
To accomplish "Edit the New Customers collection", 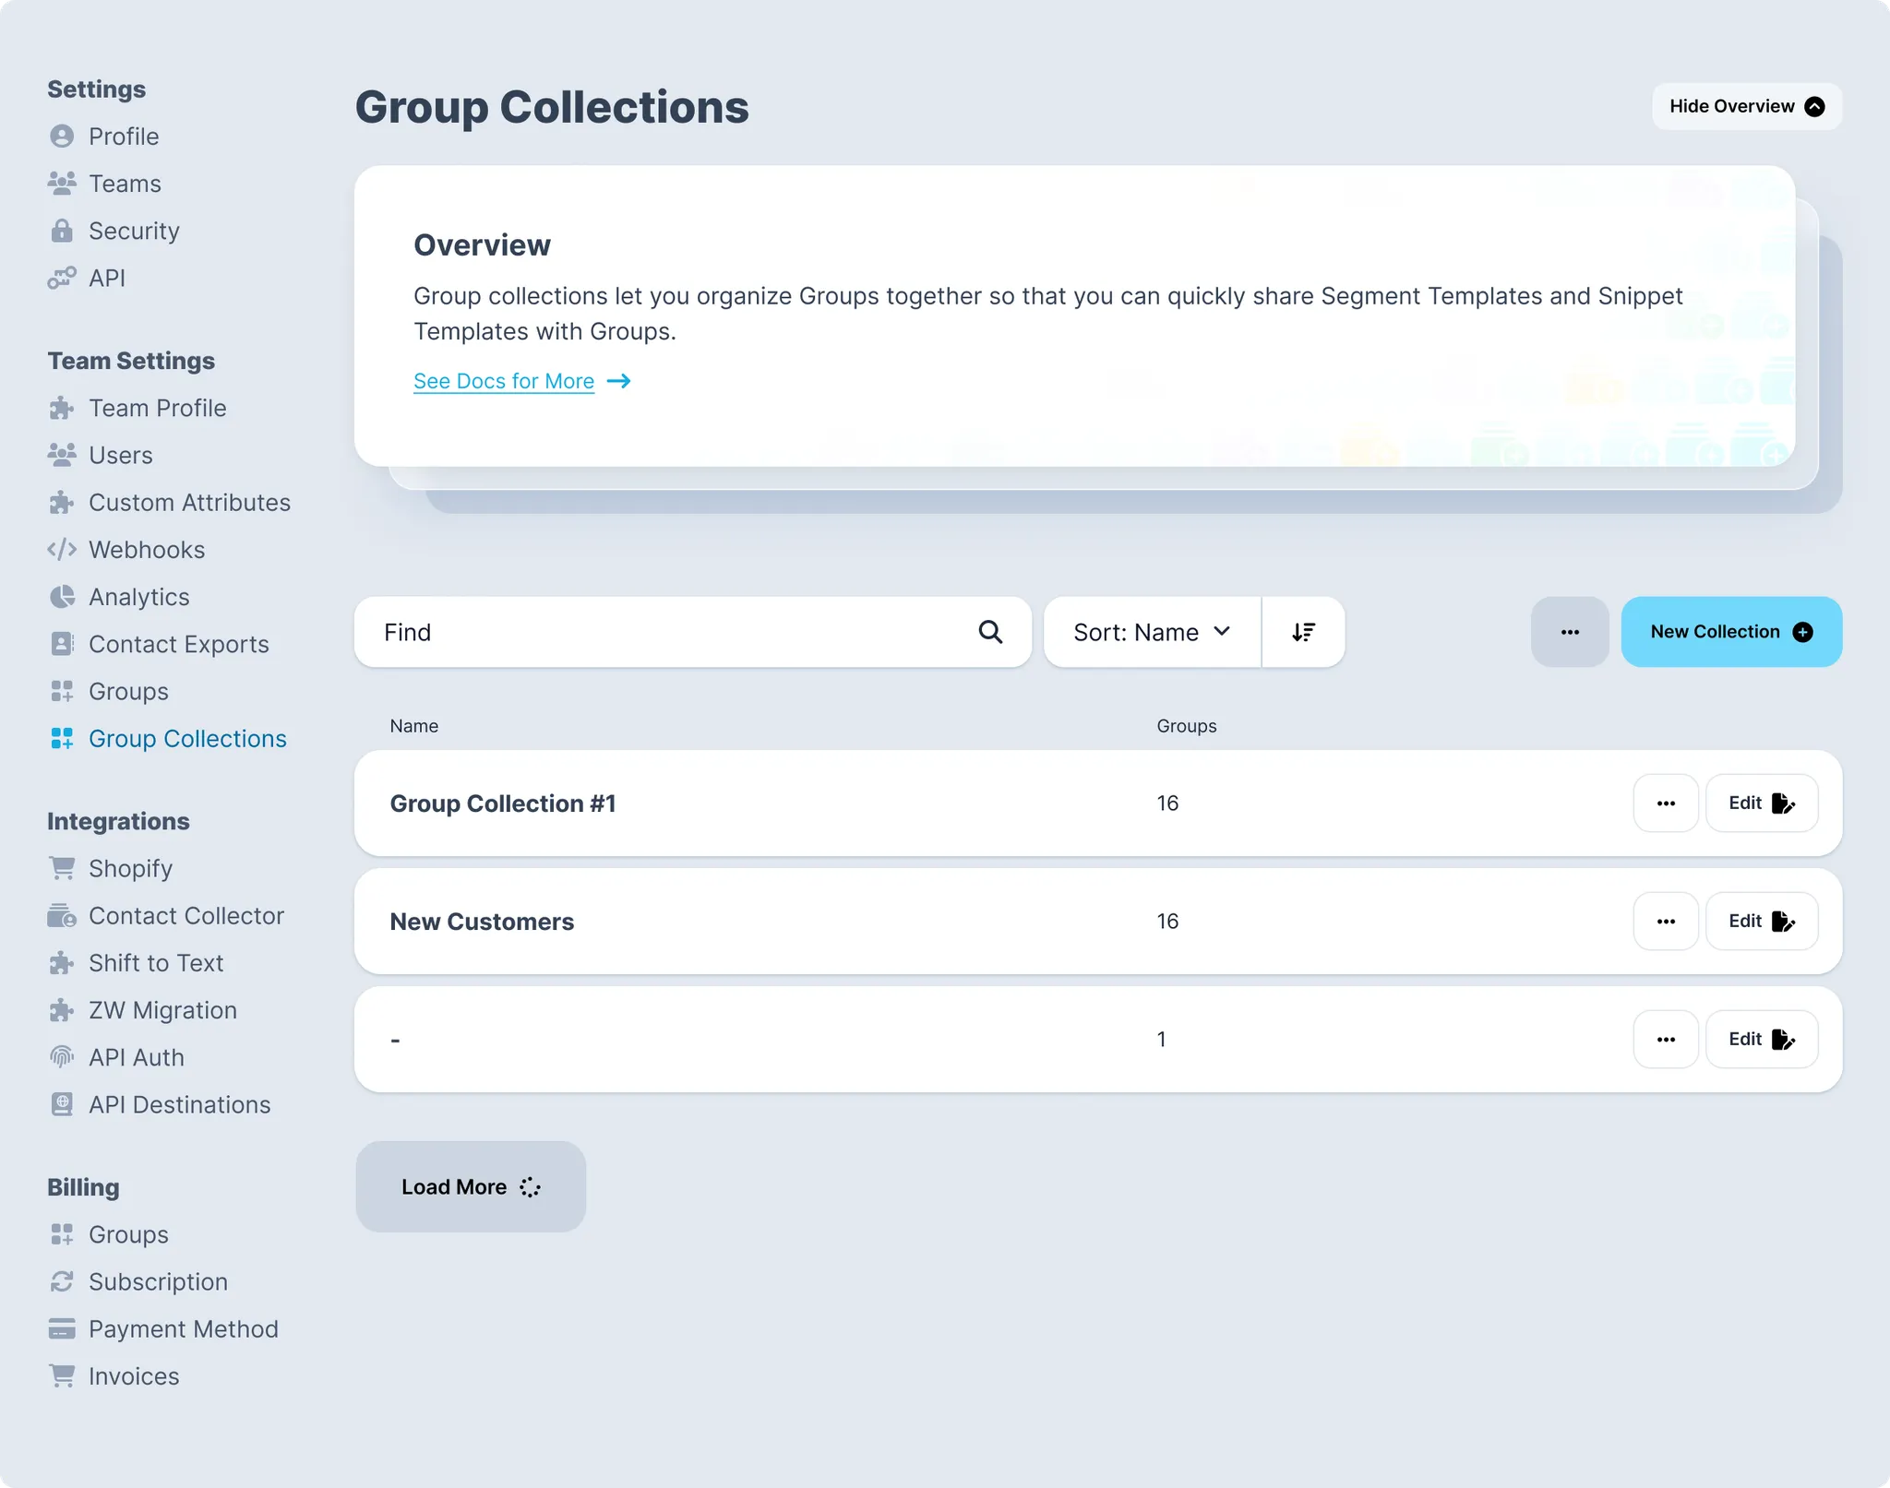I will (1761, 922).
